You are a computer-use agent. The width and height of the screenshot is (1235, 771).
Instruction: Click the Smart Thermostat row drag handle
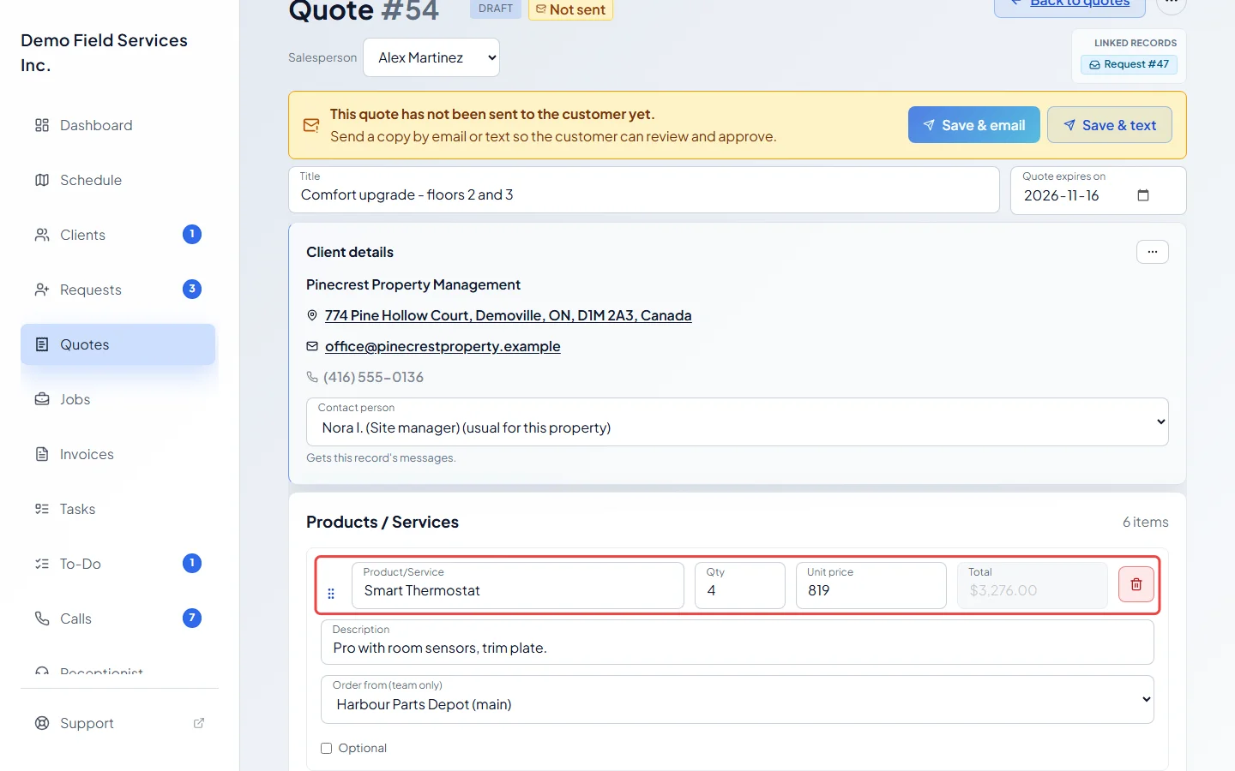(331, 593)
